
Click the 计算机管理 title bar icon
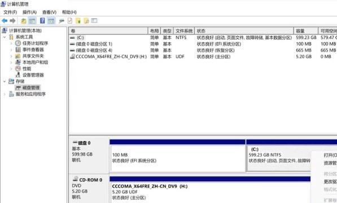click(x=3, y=4)
